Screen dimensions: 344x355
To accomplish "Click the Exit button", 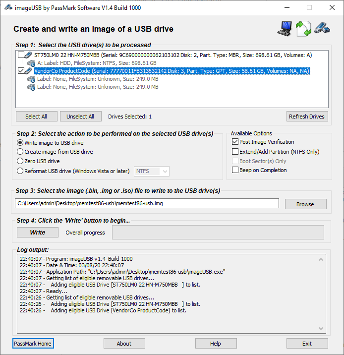I will click(307, 344).
